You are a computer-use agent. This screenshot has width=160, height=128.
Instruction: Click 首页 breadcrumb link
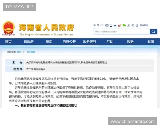click(x=19, y=52)
